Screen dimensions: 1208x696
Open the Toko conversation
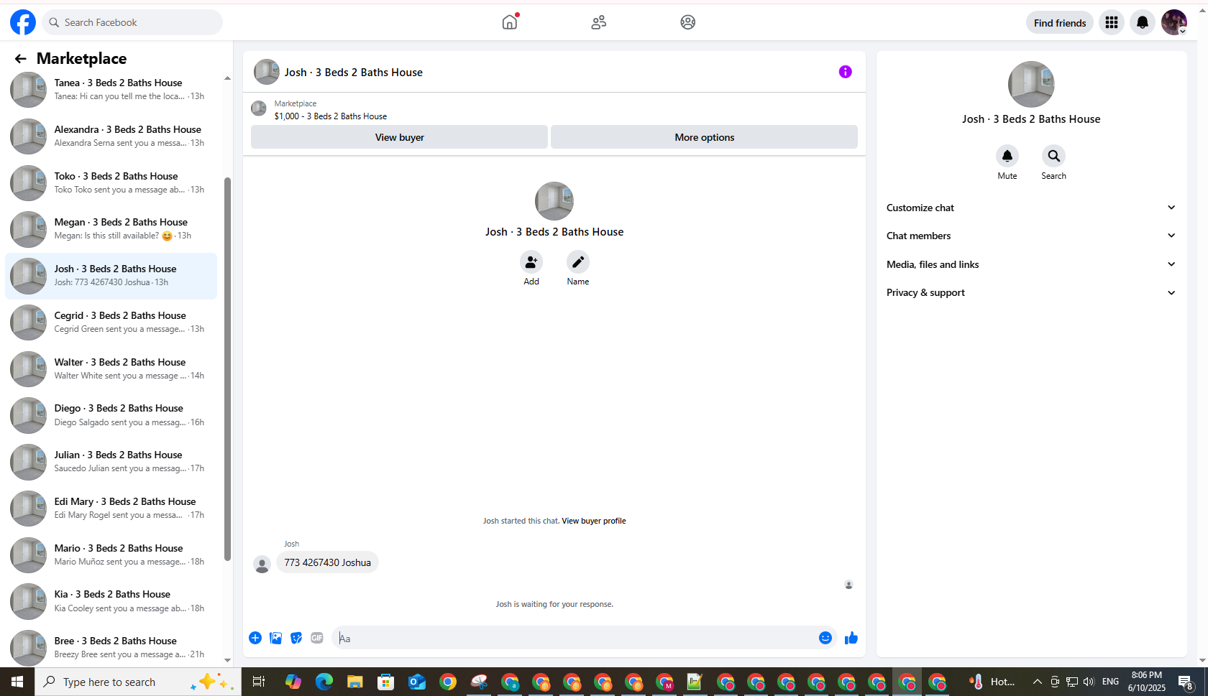(x=111, y=183)
